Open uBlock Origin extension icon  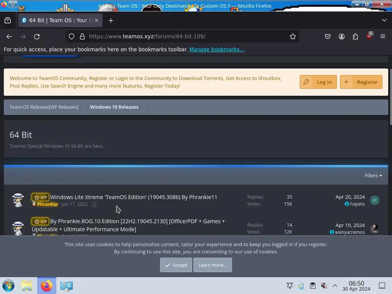369,36
